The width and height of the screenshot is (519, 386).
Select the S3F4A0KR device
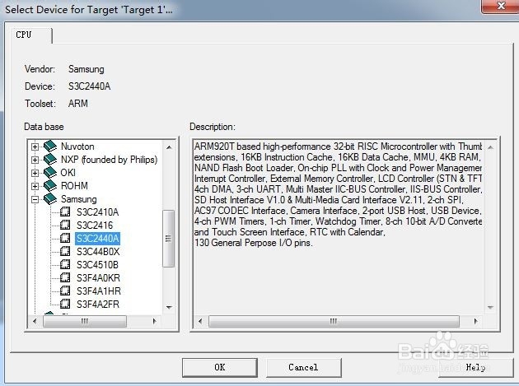pyautogui.click(x=98, y=278)
